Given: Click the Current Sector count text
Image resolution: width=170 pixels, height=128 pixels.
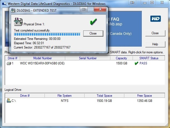Looking at the screenshot, I should pos(42,47).
